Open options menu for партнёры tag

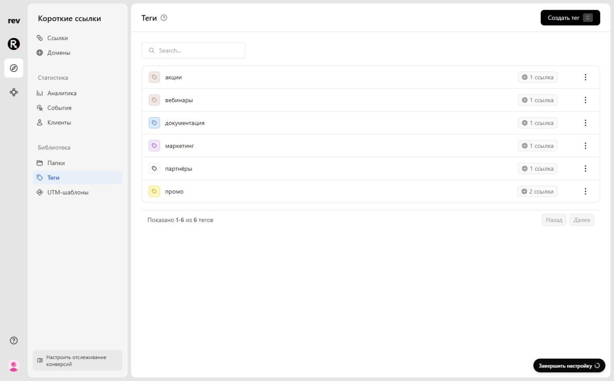585,169
